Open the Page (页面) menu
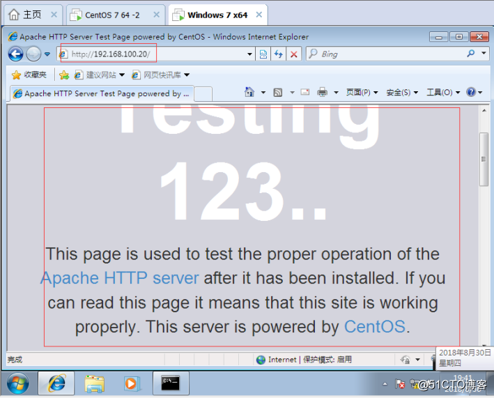The image size is (494, 398). coord(362,92)
